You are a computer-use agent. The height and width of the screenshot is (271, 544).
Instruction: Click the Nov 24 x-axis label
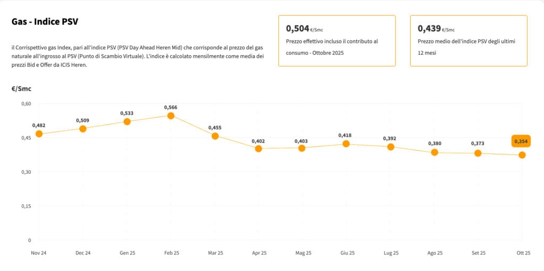pos(39,253)
